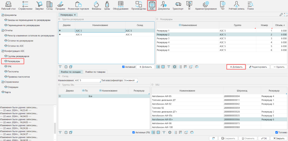The width and height of the screenshot is (288, 141).
Task: Open the Тип классификатора dropdown
Action: [x=131, y=80]
